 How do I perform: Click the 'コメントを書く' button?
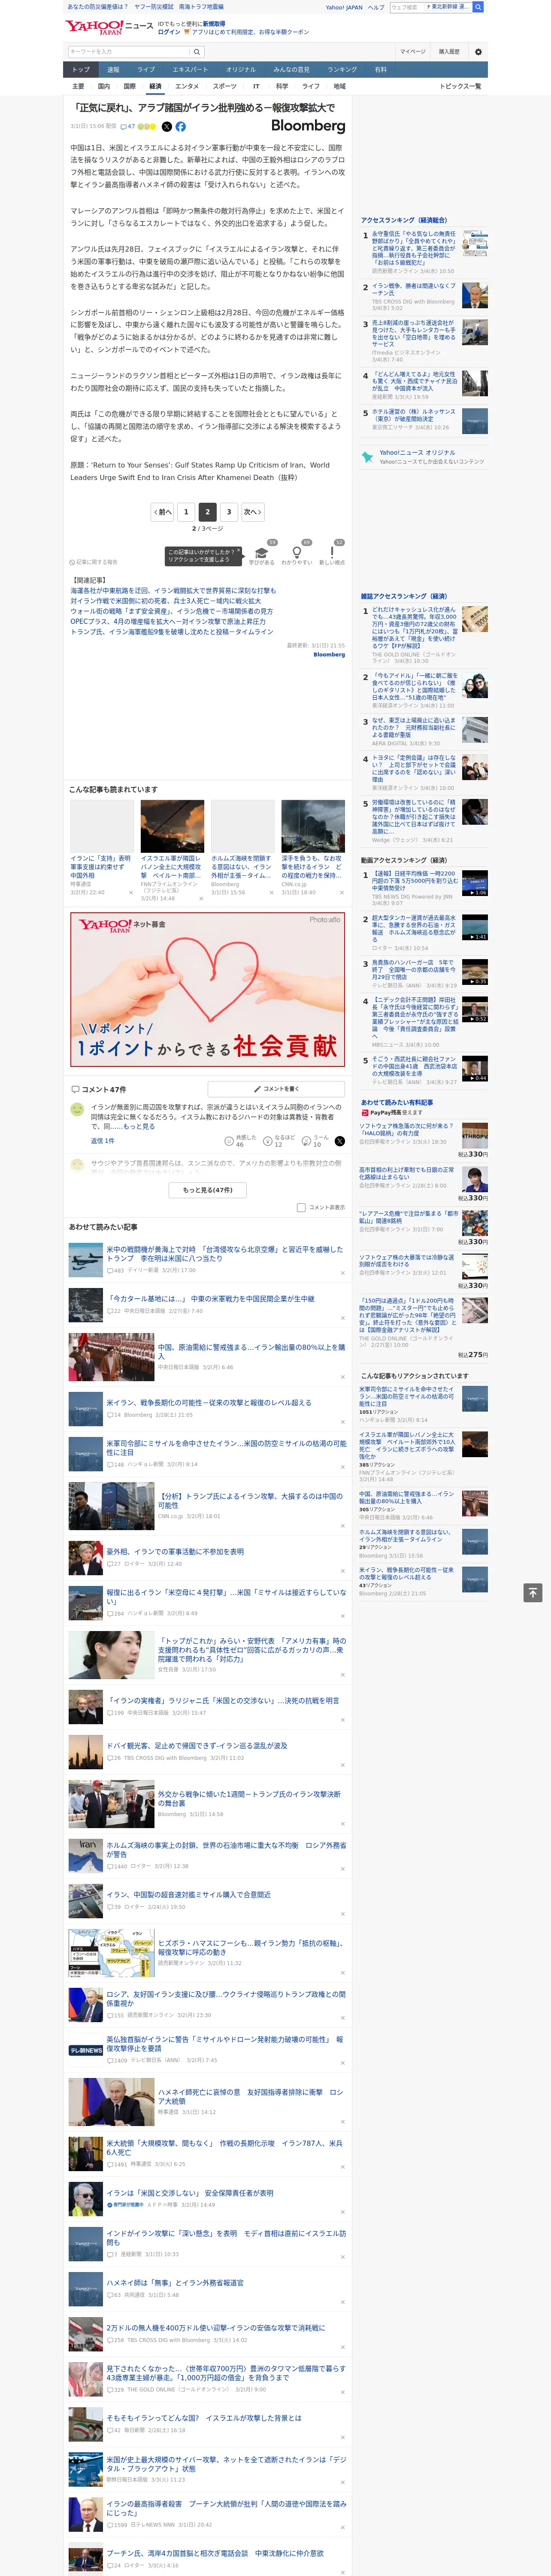[276, 1088]
